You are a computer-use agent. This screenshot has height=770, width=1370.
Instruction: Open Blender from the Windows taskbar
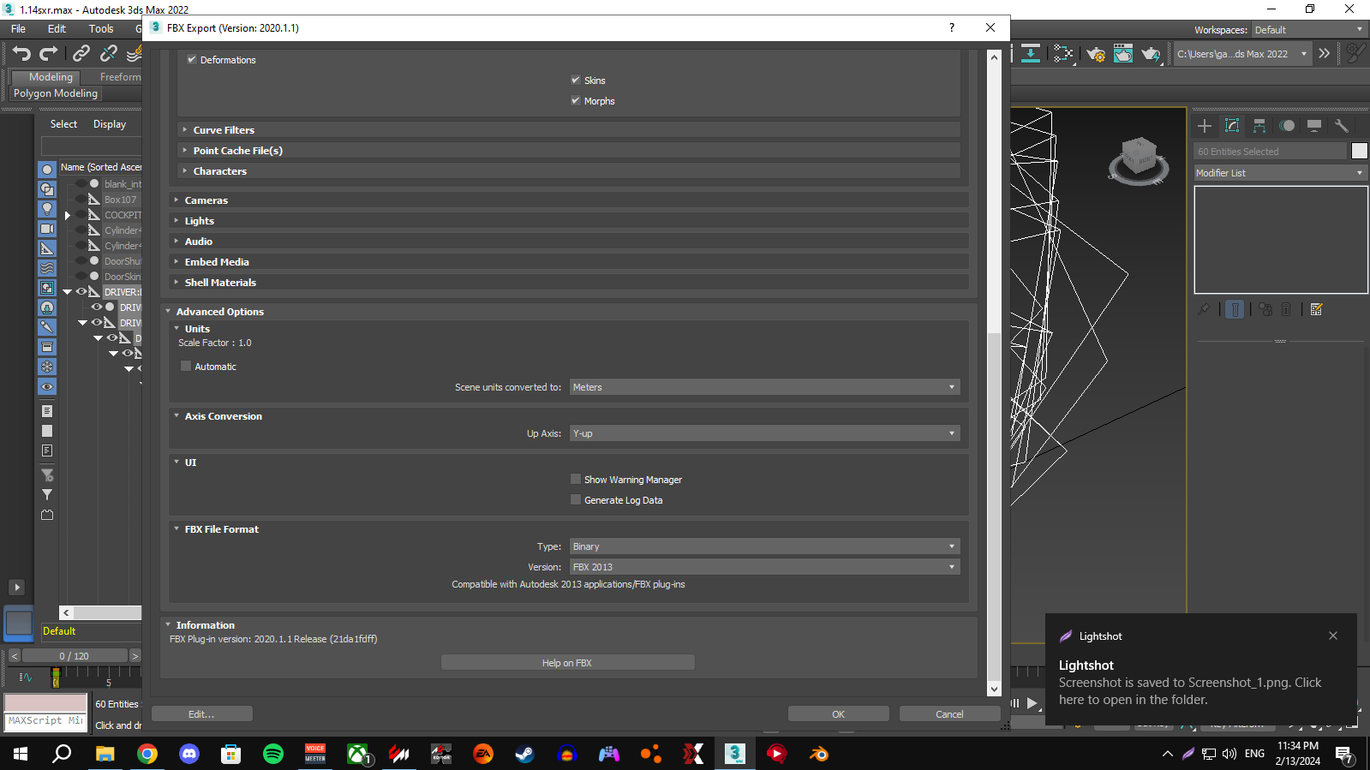(x=819, y=754)
